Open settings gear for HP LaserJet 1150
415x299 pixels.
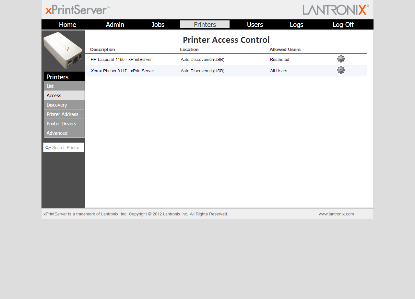341,59
